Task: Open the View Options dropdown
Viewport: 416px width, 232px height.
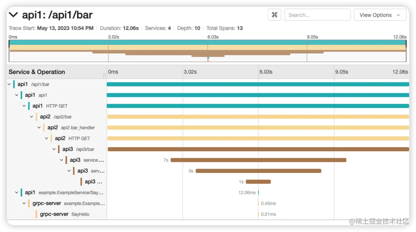Action: coord(379,15)
